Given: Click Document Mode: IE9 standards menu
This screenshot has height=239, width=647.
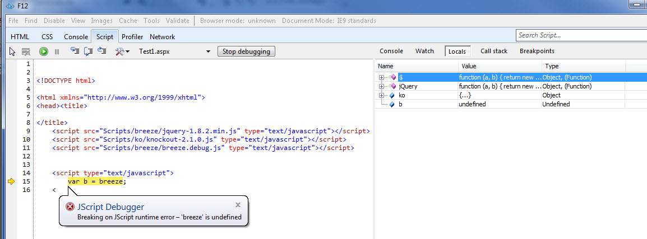Looking at the screenshot, I should (x=329, y=21).
